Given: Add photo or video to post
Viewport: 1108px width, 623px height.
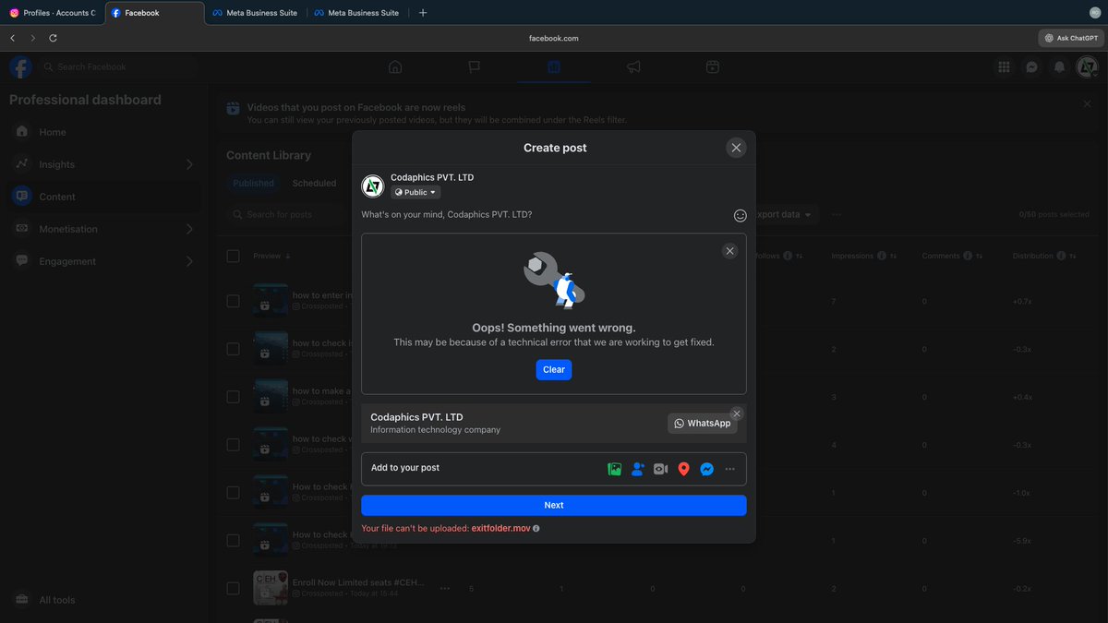Looking at the screenshot, I should coord(615,469).
